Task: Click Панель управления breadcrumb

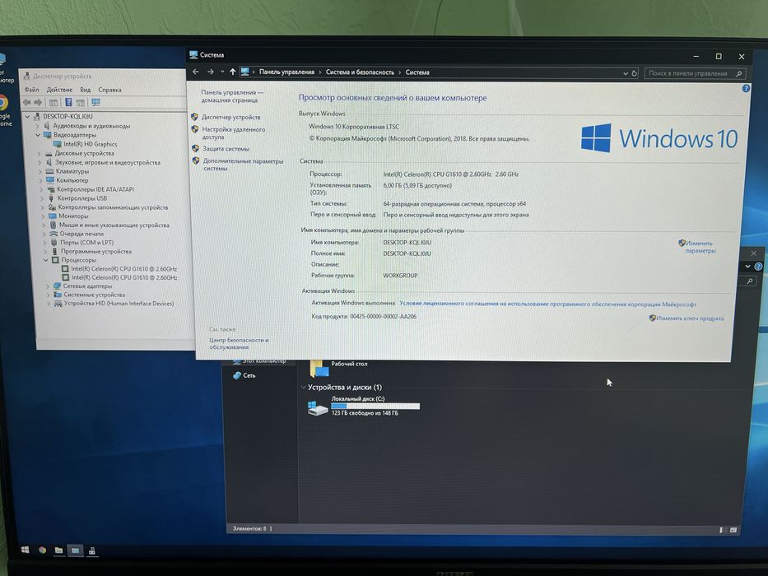Action: click(x=286, y=72)
